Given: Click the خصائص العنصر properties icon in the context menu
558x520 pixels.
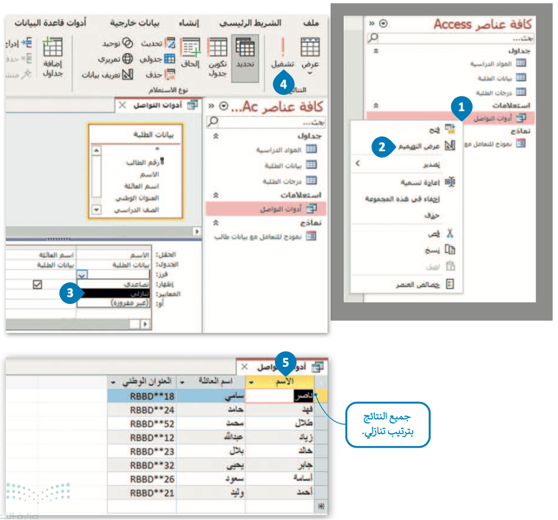Looking at the screenshot, I should coord(450,284).
